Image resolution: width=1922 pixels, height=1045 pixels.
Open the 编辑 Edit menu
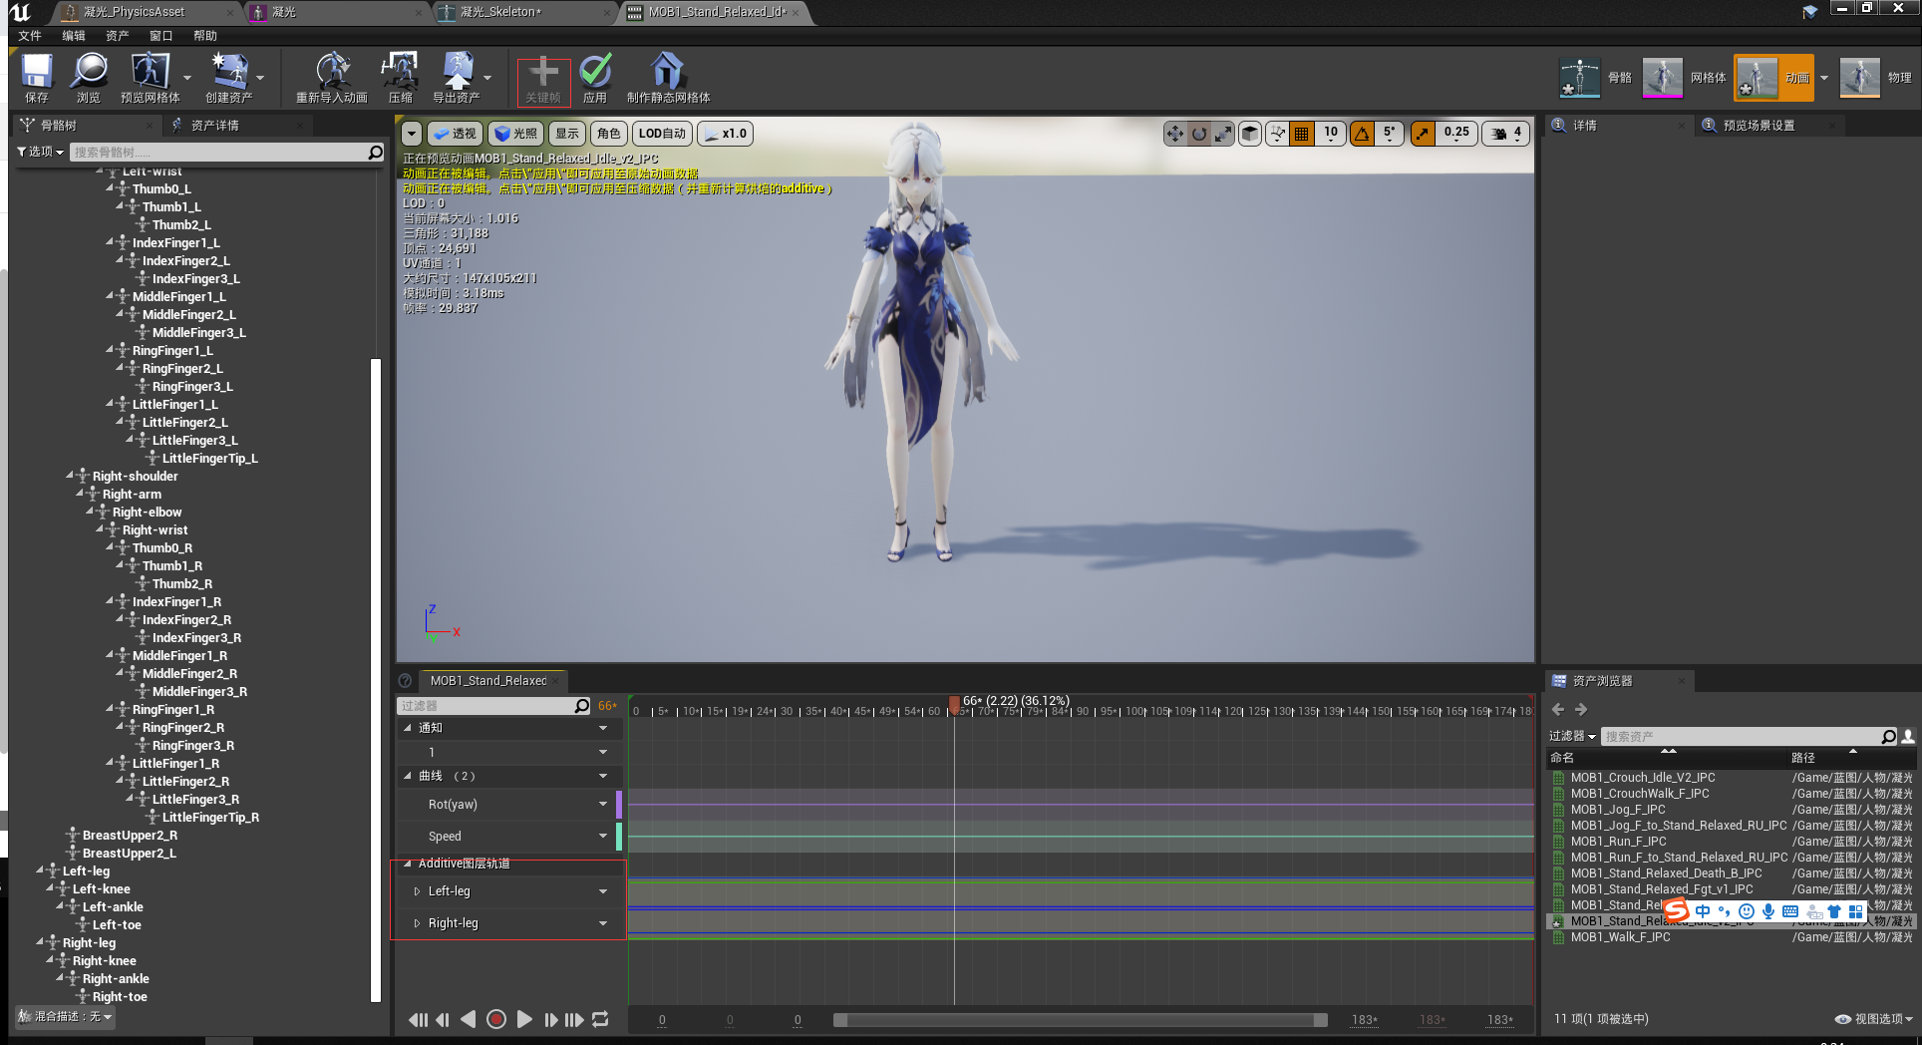74,36
